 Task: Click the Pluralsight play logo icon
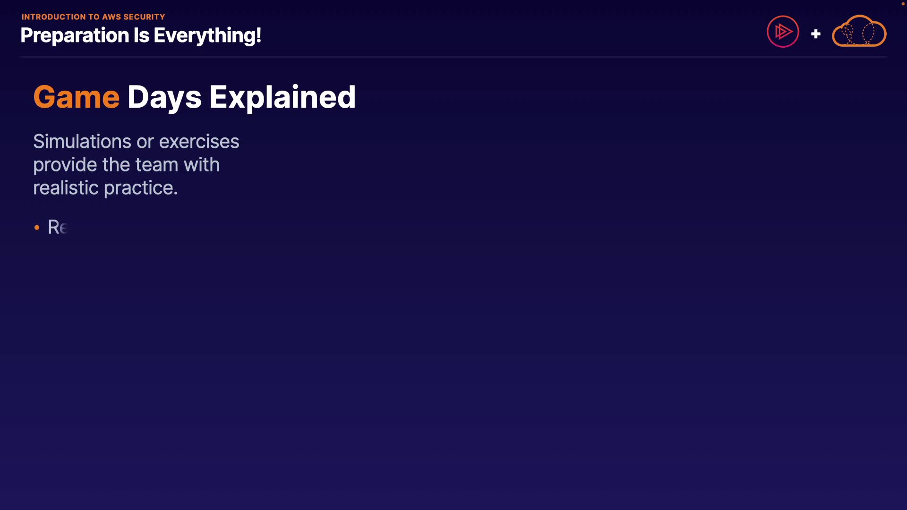pos(783,32)
